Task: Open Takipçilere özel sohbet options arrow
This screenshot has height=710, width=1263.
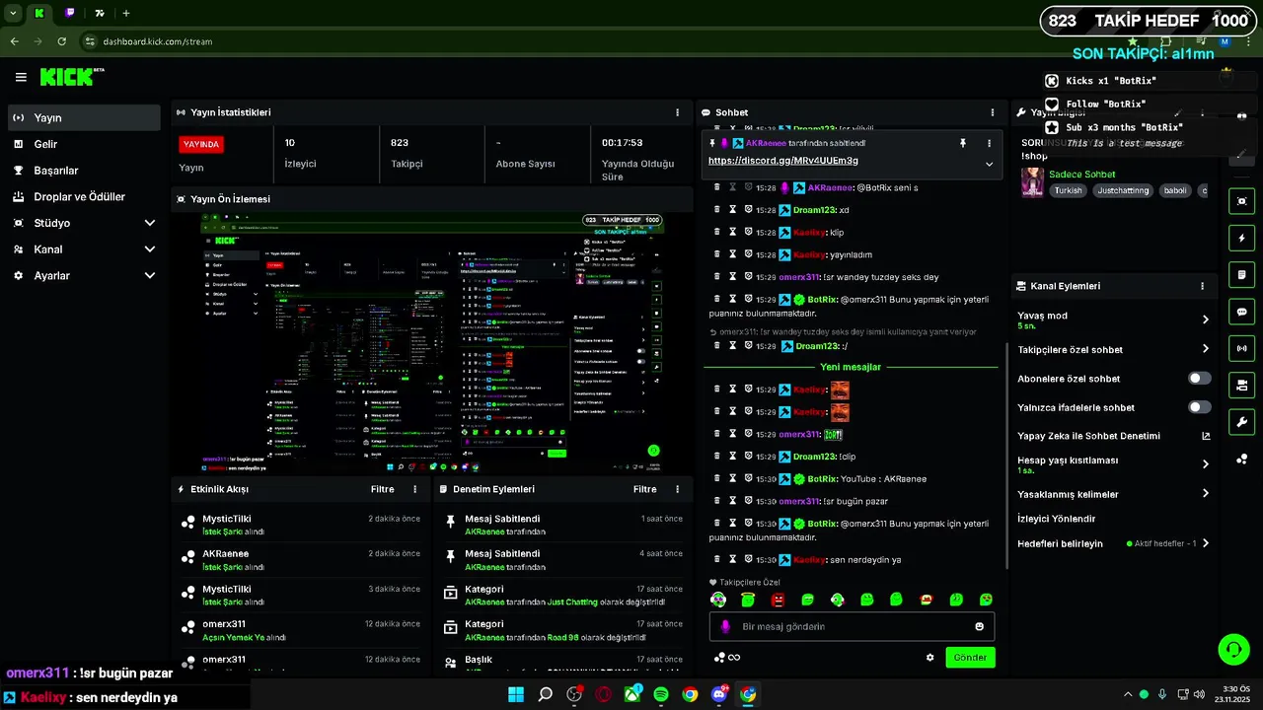Action: (1205, 349)
